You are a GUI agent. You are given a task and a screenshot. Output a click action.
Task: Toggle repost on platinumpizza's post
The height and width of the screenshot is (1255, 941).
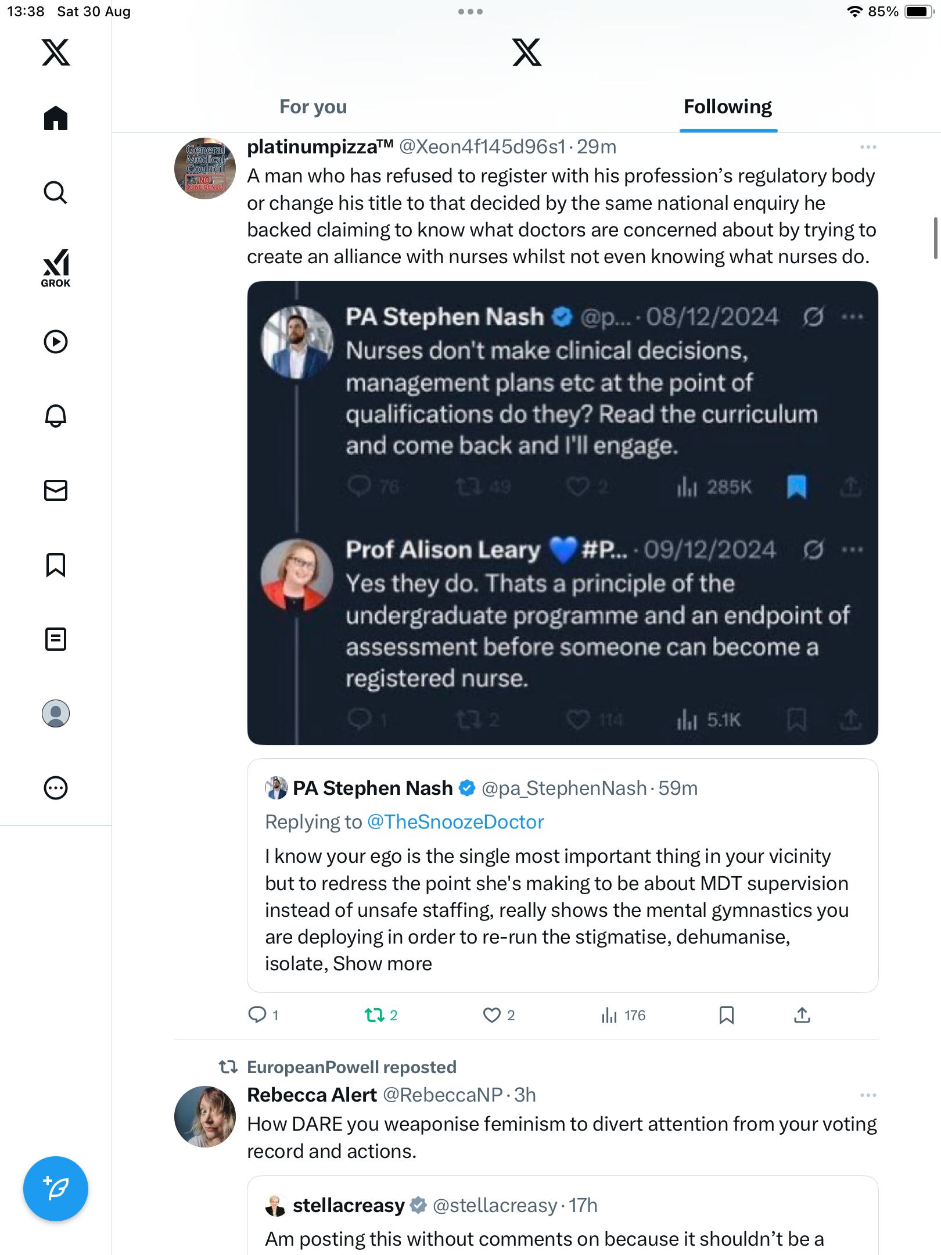coord(375,1015)
